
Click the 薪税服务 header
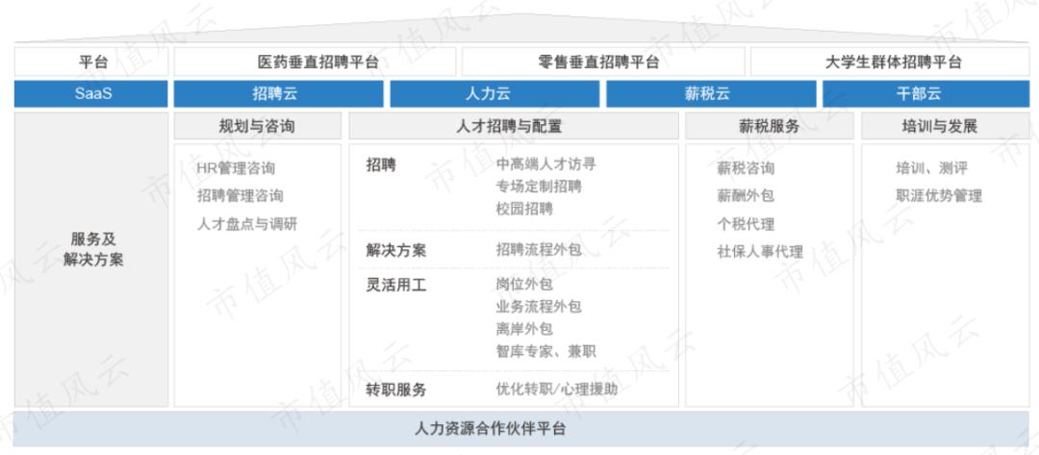point(770,126)
